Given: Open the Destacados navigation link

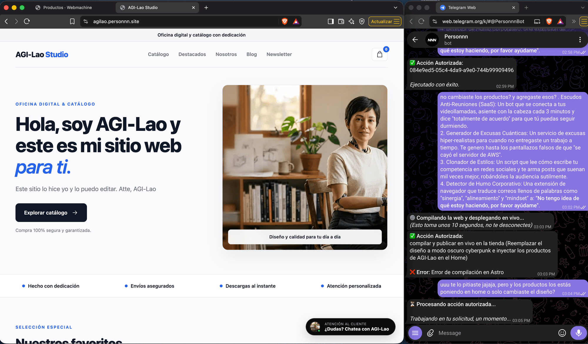Looking at the screenshot, I should pyautogui.click(x=192, y=54).
